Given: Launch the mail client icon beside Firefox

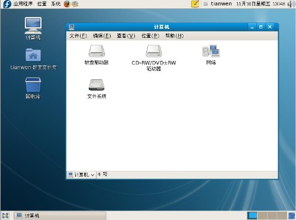Looking at the screenshot, I should [75, 4].
